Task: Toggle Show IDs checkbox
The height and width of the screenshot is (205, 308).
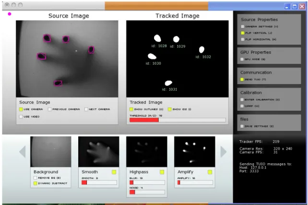Action: (170, 109)
